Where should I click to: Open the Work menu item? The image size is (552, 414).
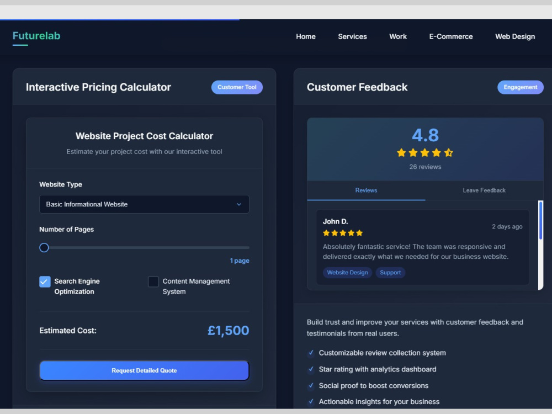tap(398, 36)
